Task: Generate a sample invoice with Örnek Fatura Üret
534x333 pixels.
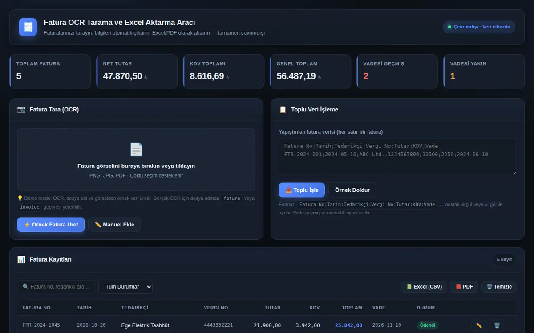Action: 51,225
